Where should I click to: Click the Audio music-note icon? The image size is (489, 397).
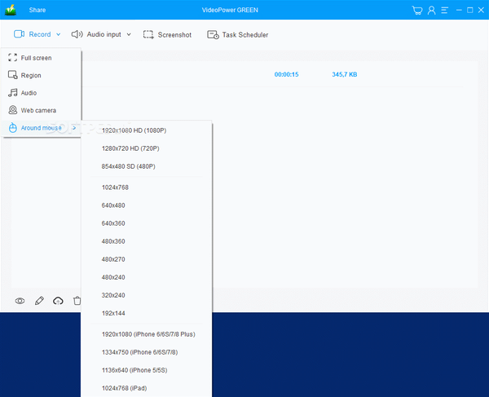(x=13, y=93)
